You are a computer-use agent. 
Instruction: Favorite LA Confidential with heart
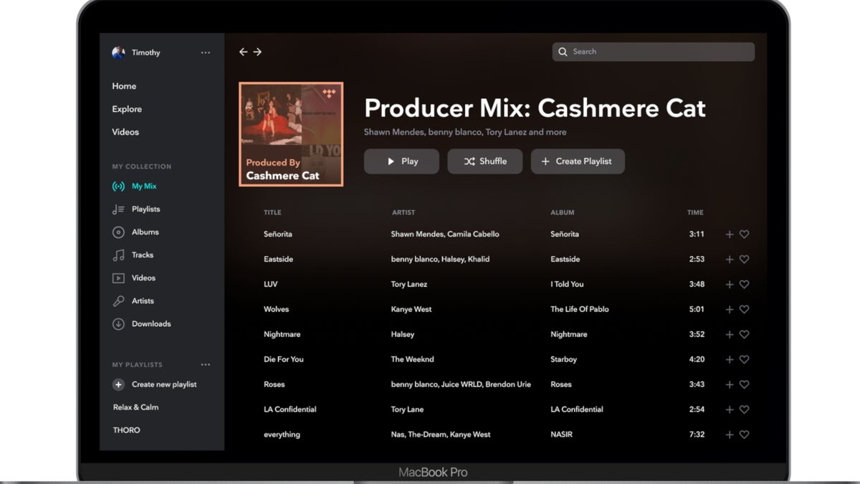point(744,409)
